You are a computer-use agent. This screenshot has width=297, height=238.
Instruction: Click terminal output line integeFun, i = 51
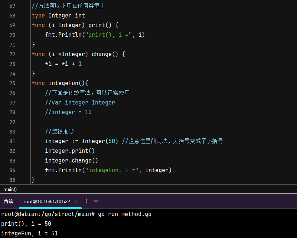click(x=29, y=234)
